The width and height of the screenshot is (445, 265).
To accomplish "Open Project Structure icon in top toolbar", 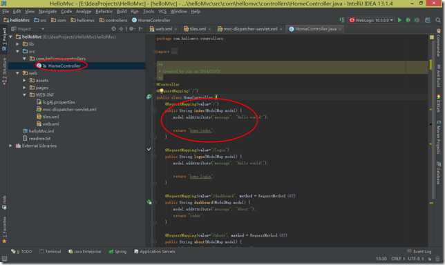I will (x=428, y=20).
